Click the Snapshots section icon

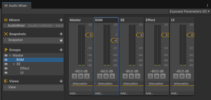(x=6, y=34)
